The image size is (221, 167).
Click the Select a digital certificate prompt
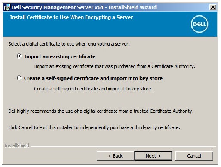(x=69, y=44)
